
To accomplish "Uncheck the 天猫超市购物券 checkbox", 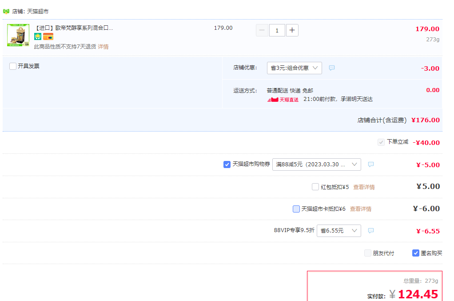I will (227, 165).
